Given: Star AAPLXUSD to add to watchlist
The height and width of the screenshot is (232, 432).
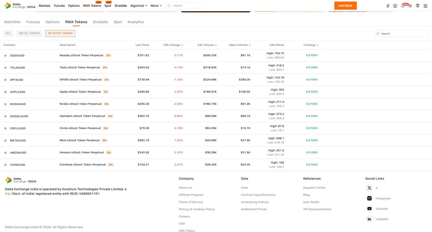Looking at the screenshot, I should [5, 92].
